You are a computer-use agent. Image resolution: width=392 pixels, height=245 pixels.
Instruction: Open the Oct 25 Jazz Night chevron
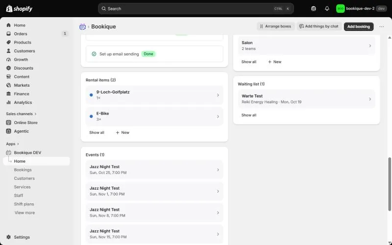[x=218, y=170]
